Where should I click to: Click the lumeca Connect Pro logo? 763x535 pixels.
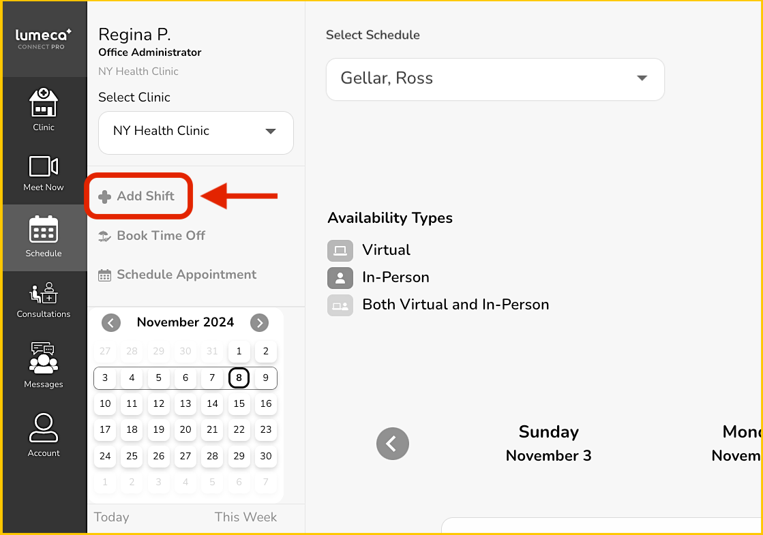click(44, 38)
